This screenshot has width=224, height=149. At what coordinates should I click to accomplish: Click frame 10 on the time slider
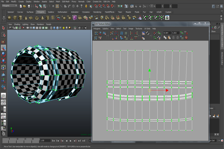(17, 140)
